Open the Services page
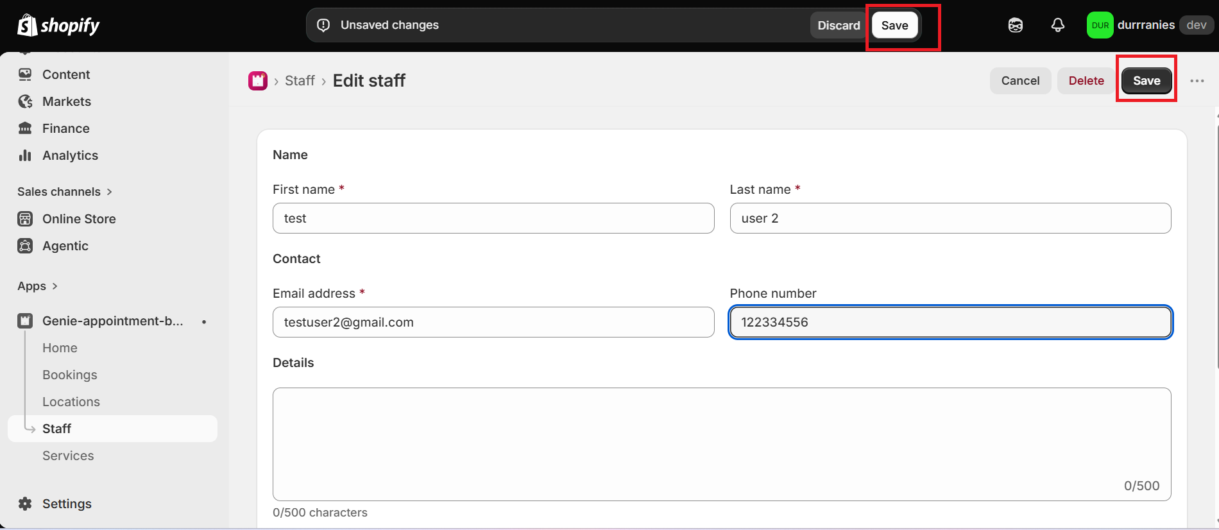 [68, 456]
